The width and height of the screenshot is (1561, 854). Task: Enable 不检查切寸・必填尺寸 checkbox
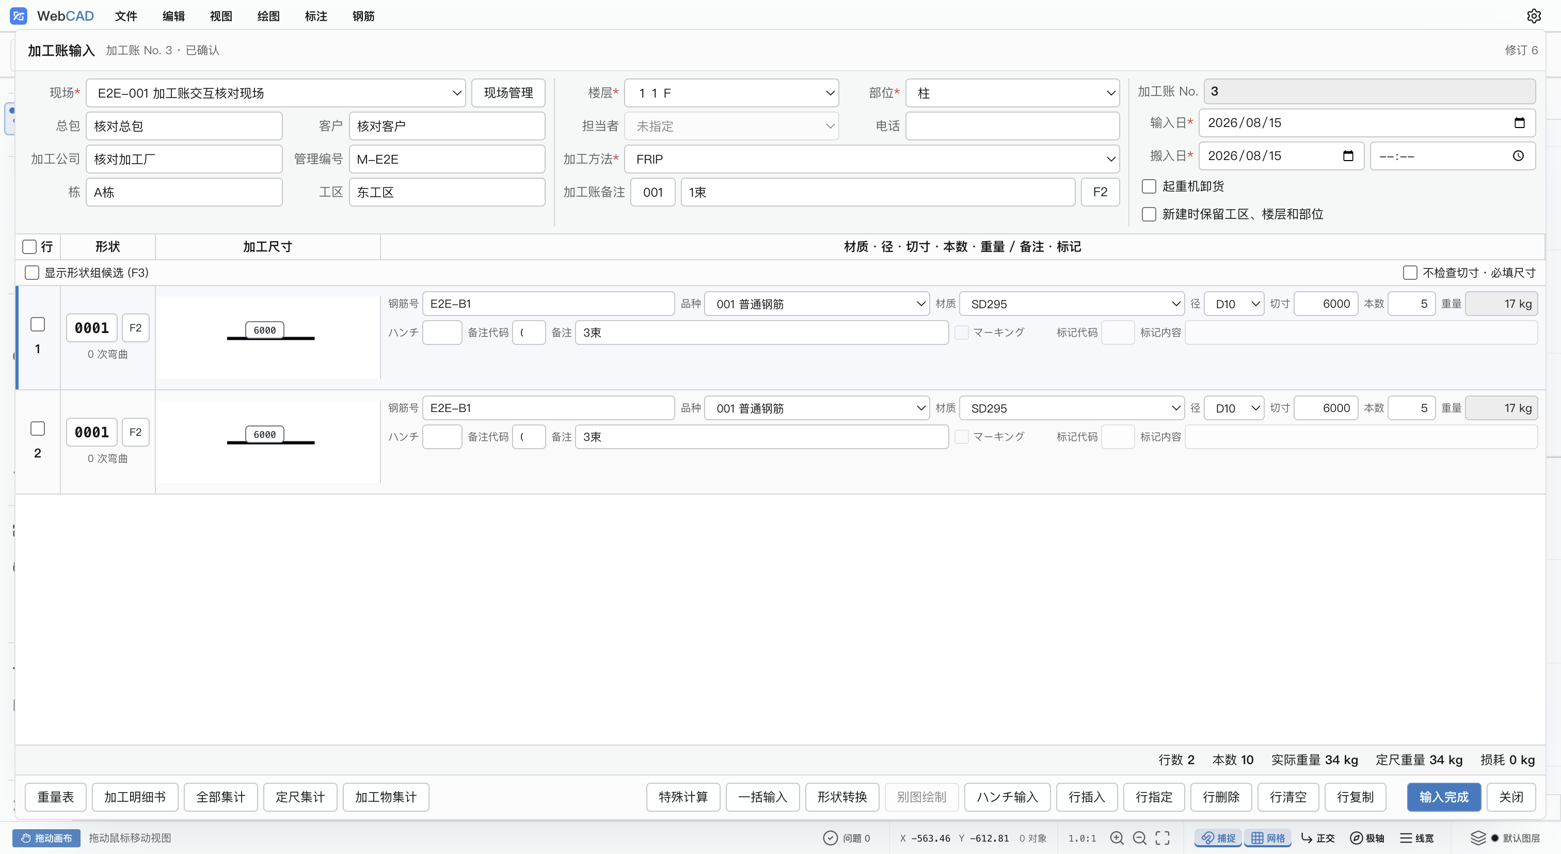(1410, 273)
